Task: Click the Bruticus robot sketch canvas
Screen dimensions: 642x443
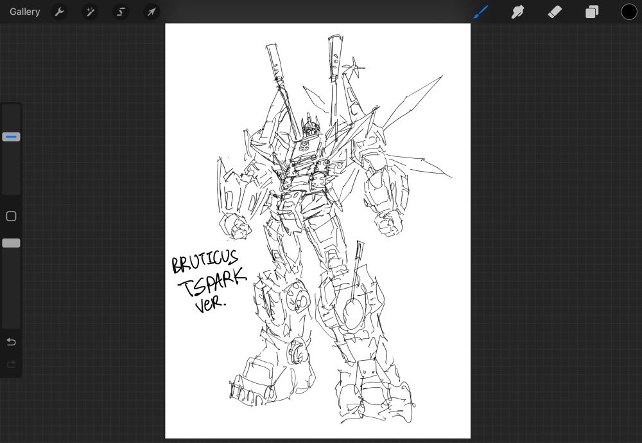Action: 318,231
